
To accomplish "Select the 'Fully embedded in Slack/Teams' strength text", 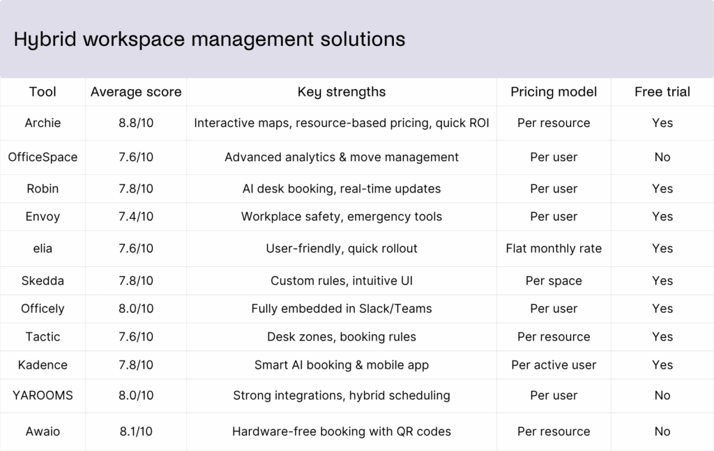I will pyautogui.click(x=341, y=309).
